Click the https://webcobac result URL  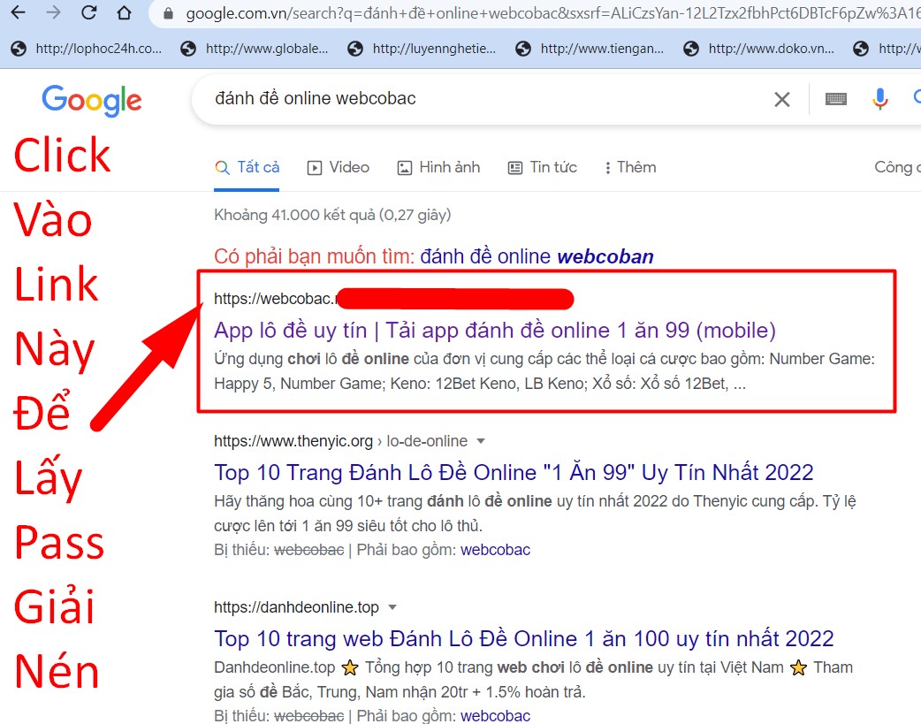point(274,299)
